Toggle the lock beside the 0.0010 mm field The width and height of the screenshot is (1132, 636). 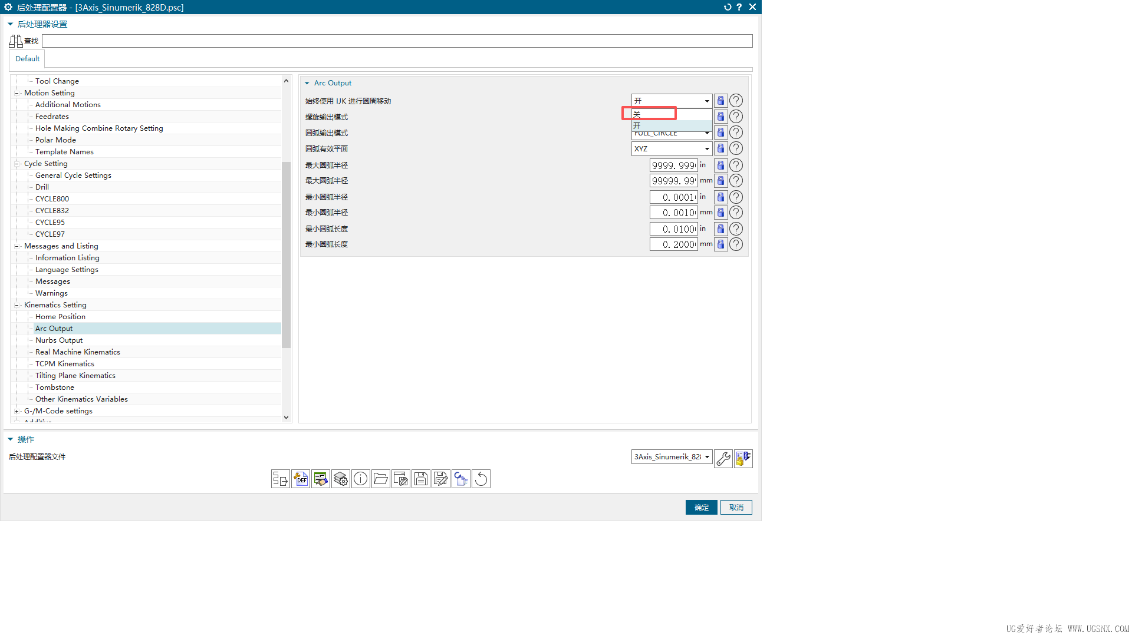pyautogui.click(x=720, y=213)
